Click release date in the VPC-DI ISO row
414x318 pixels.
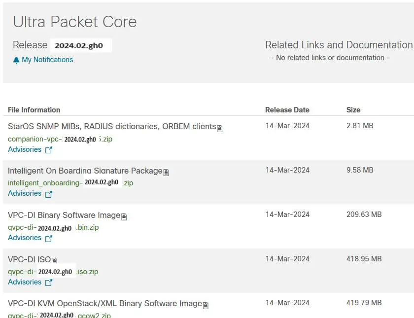tap(287, 259)
